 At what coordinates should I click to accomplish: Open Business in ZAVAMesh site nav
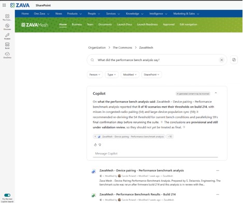(77, 24)
